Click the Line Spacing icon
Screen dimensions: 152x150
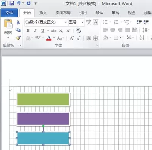[145, 30]
